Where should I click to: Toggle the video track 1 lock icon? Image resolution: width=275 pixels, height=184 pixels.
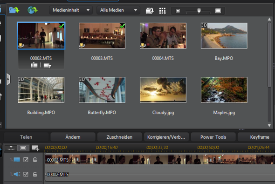click(35, 160)
